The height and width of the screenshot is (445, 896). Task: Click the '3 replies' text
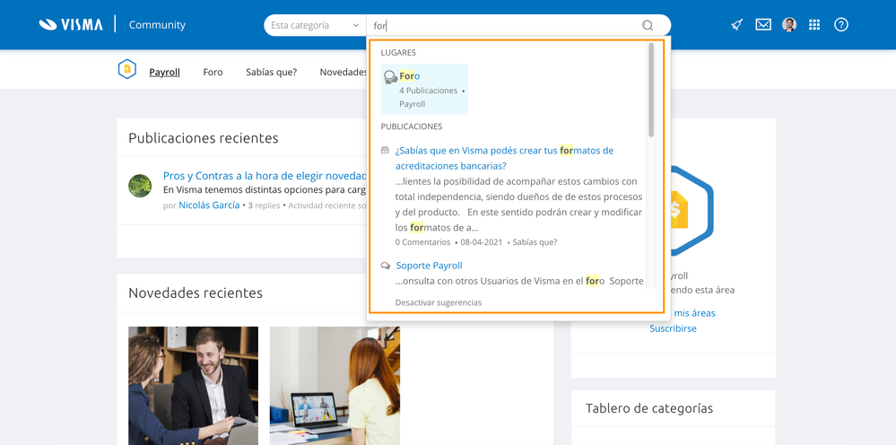264,205
